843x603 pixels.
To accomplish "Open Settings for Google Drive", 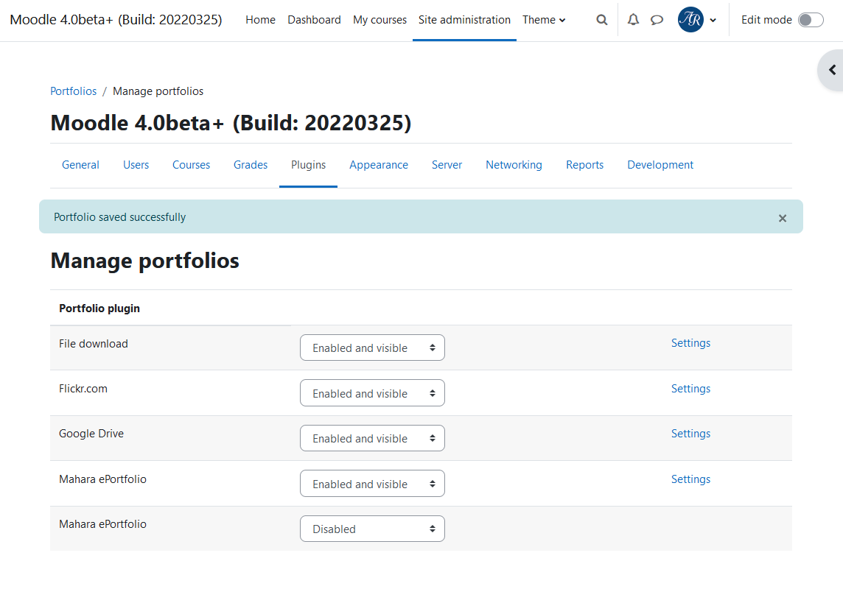I will (690, 434).
